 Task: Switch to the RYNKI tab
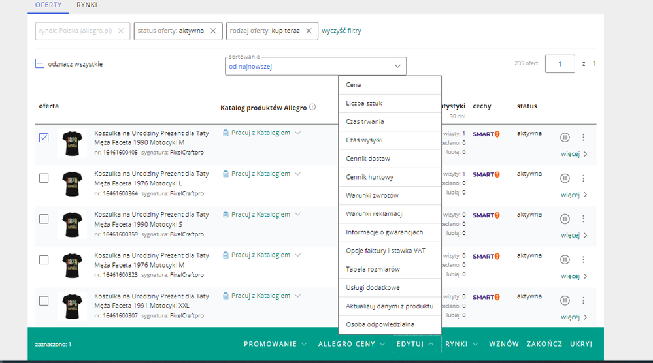[87, 5]
